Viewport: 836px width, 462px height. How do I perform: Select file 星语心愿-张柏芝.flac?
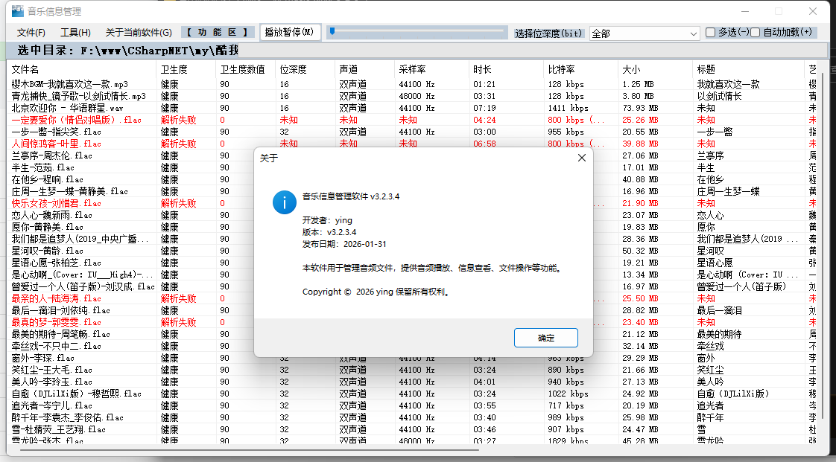57,263
